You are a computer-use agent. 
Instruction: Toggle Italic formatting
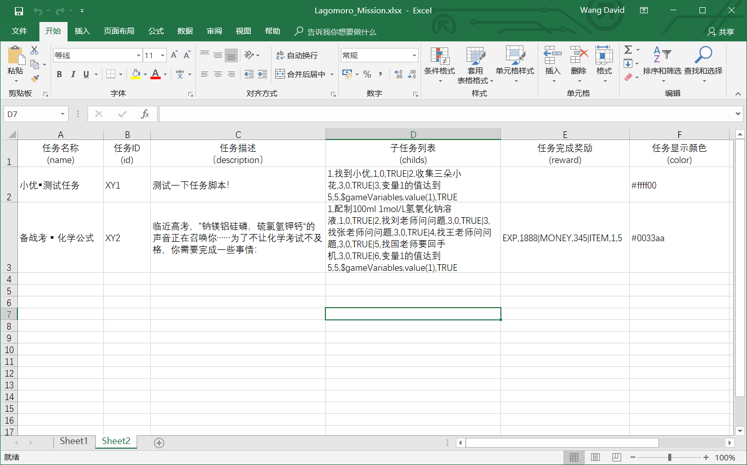click(73, 75)
